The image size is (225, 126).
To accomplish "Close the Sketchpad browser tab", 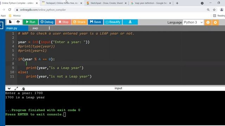I will (x=126, y=3).
